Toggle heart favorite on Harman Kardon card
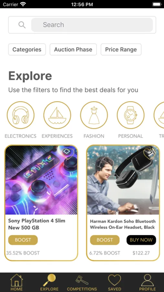 [149, 154]
